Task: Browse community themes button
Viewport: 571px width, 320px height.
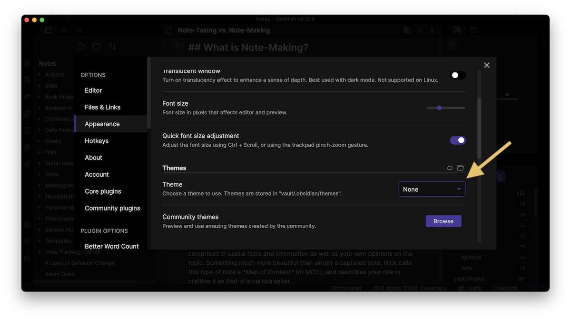Action: [x=443, y=221]
